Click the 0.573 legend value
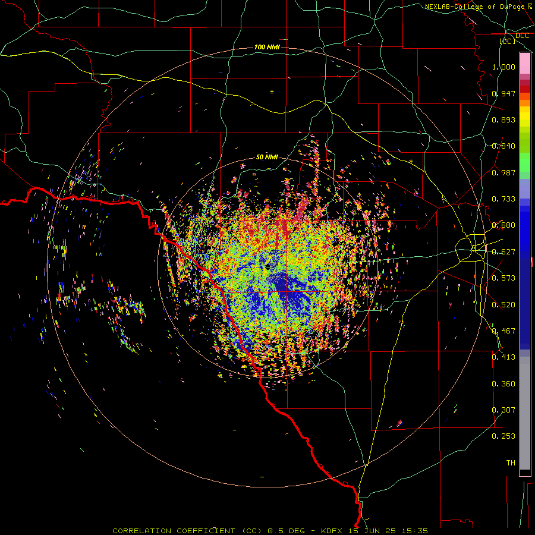 click(x=503, y=278)
